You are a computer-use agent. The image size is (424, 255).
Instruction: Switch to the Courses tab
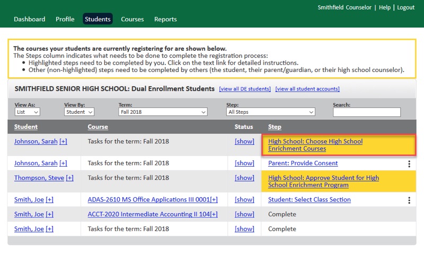(132, 20)
